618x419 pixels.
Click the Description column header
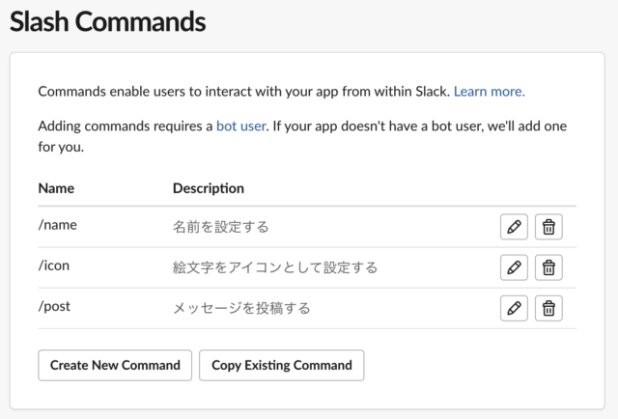pyautogui.click(x=209, y=188)
